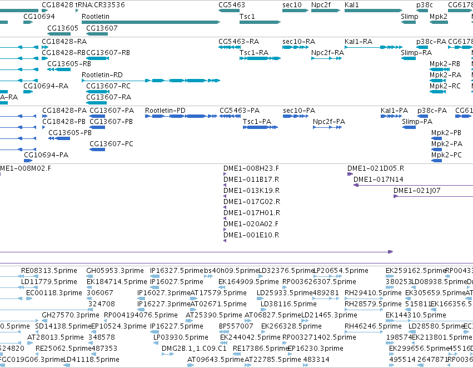Click the Kal1-PA protein label
473x368 pixels.
pyautogui.click(x=394, y=111)
